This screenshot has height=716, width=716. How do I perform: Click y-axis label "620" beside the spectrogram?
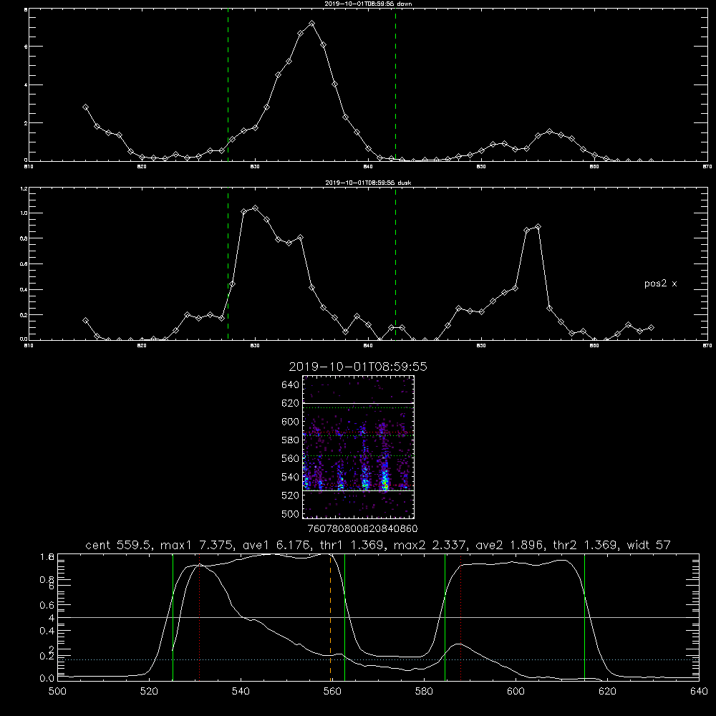click(x=291, y=403)
